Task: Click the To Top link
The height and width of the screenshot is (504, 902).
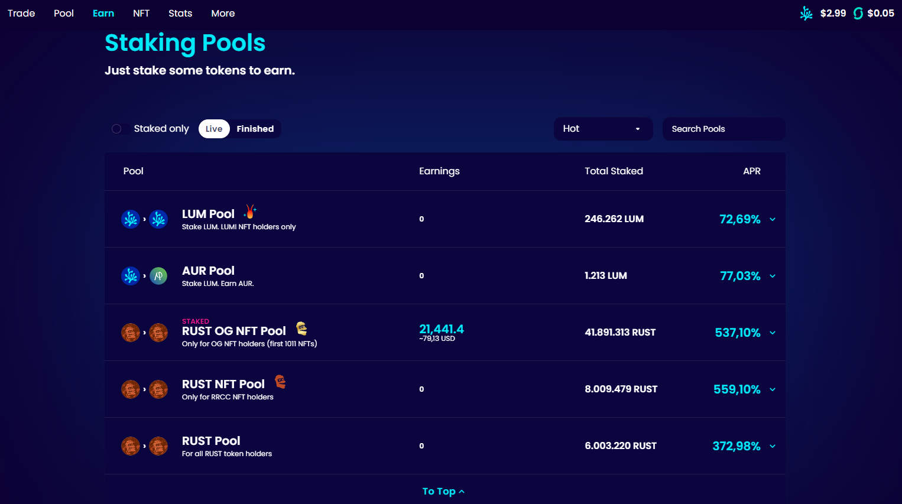Action: click(443, 491)
